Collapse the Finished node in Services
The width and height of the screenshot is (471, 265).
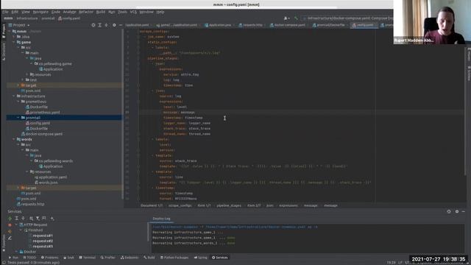tap(21, 230)
